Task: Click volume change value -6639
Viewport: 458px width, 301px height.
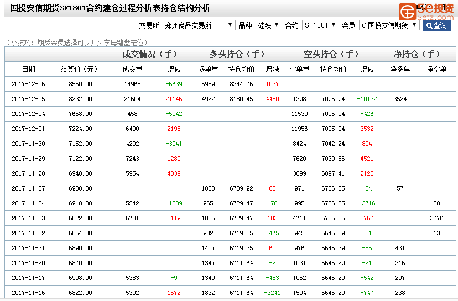Action: (174, 84)
